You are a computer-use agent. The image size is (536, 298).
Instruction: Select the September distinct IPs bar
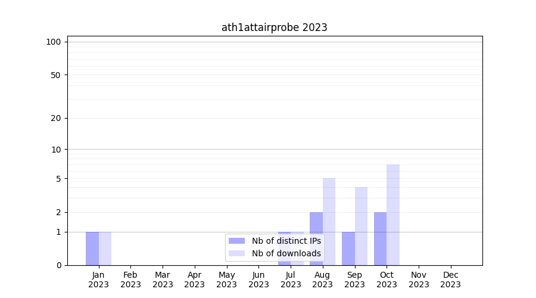coord(348,249)
